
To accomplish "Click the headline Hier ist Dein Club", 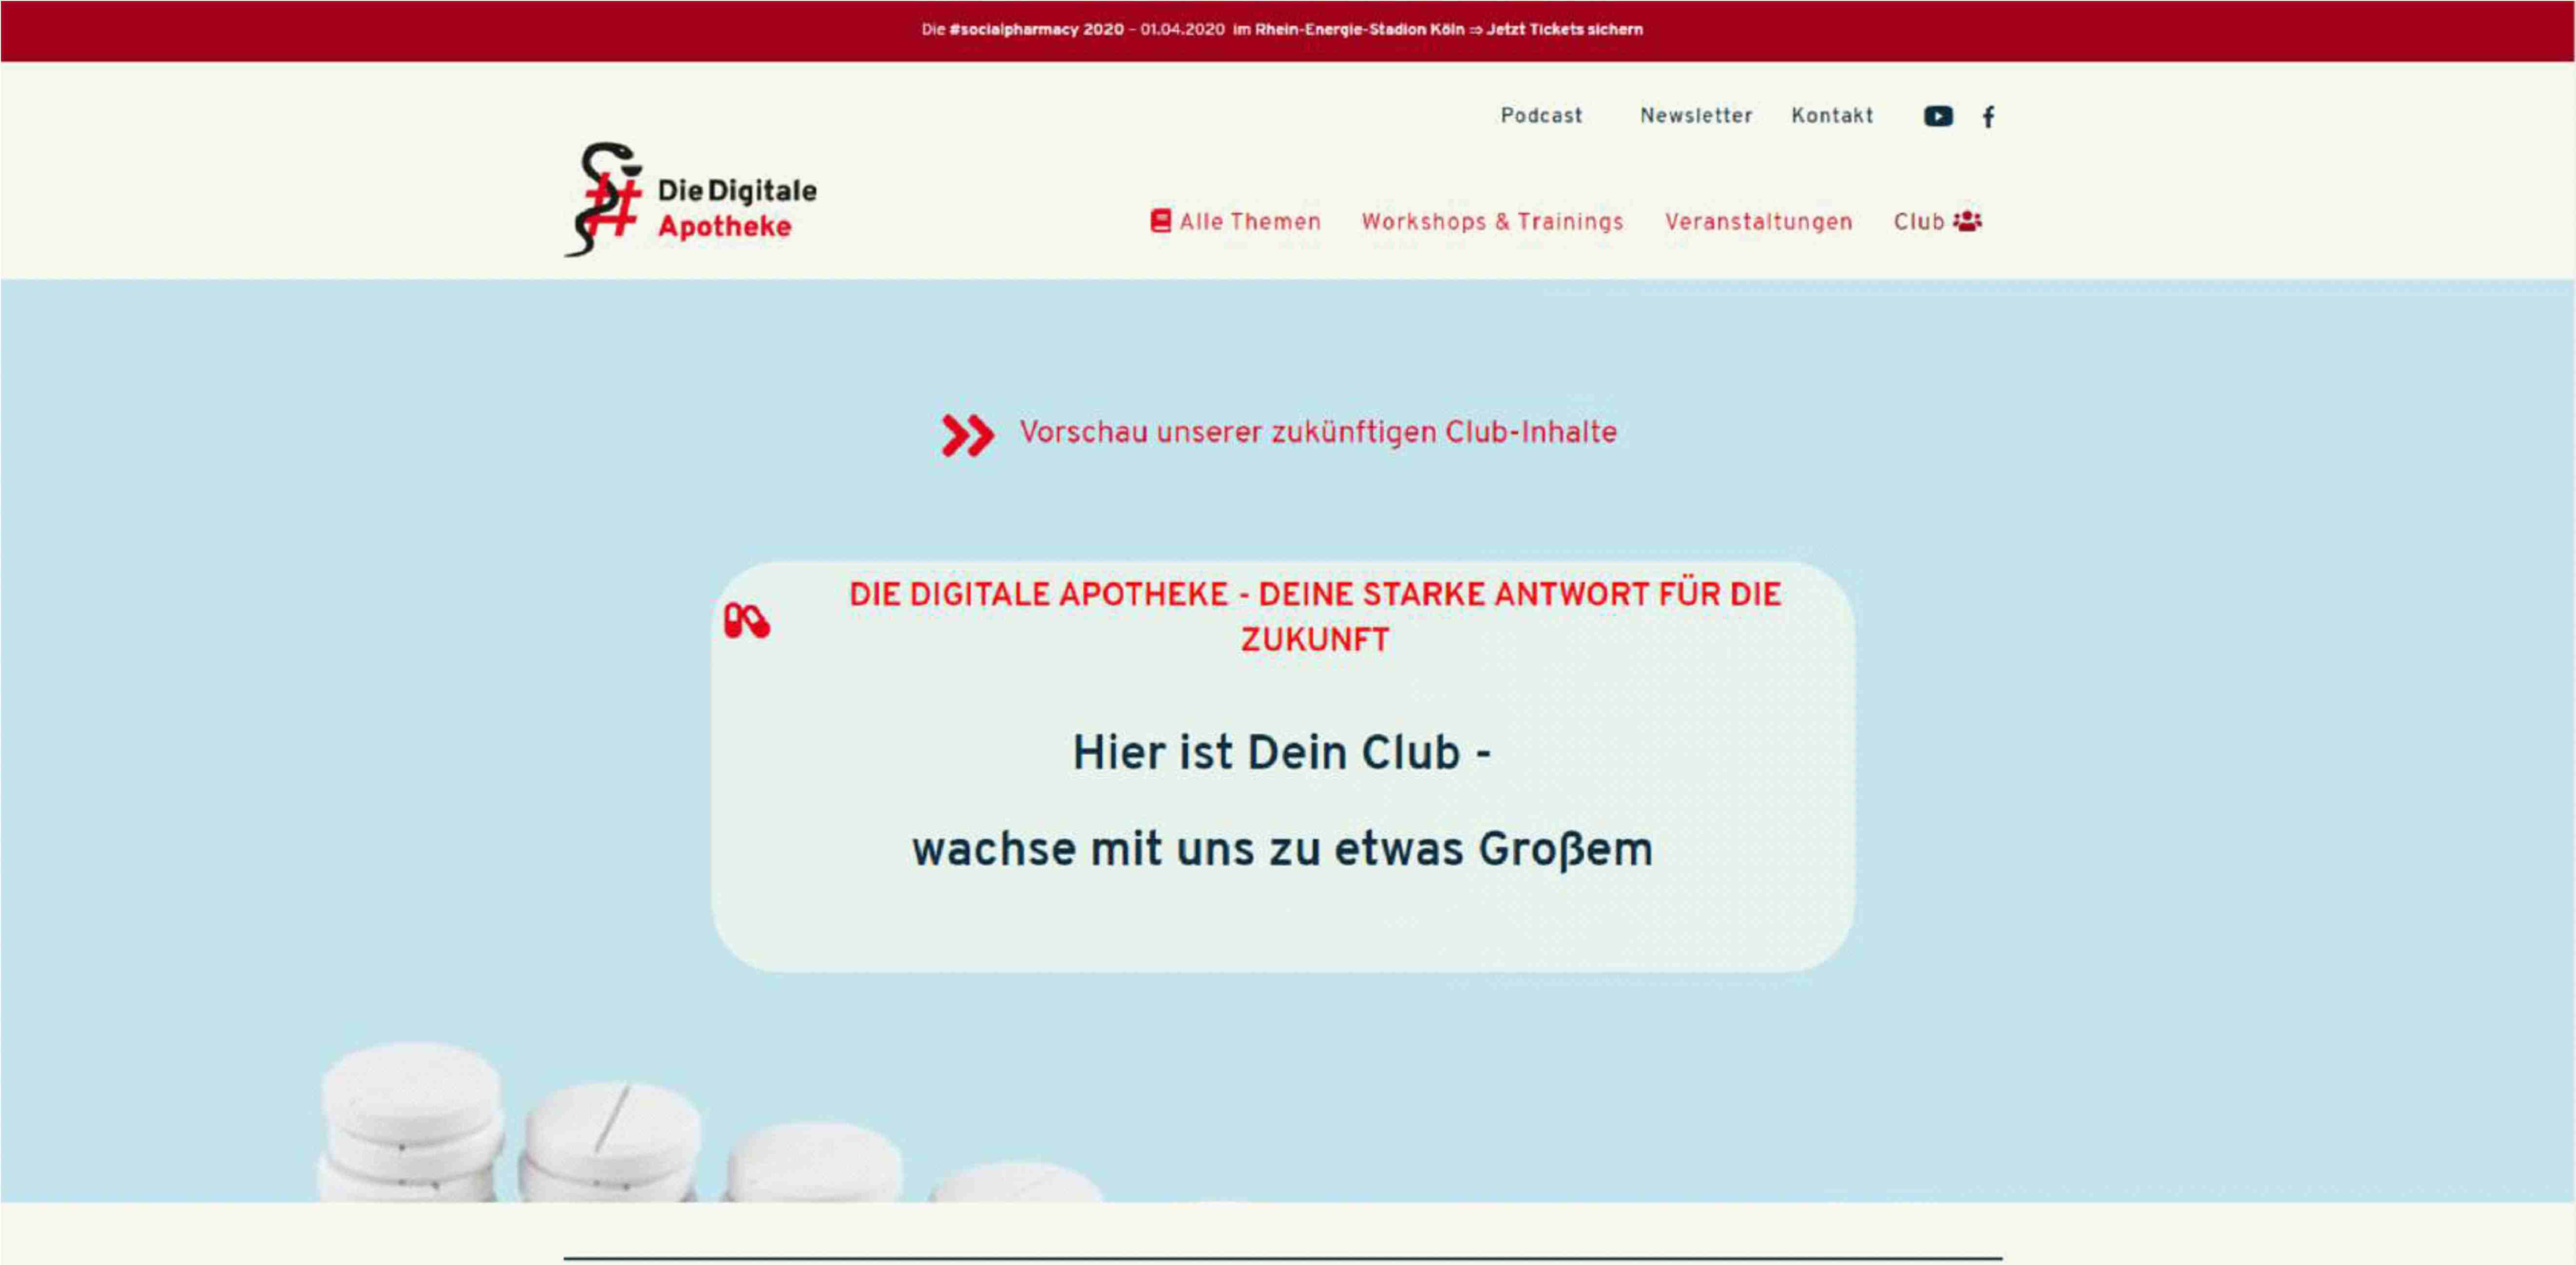I will pos(1281,752).
